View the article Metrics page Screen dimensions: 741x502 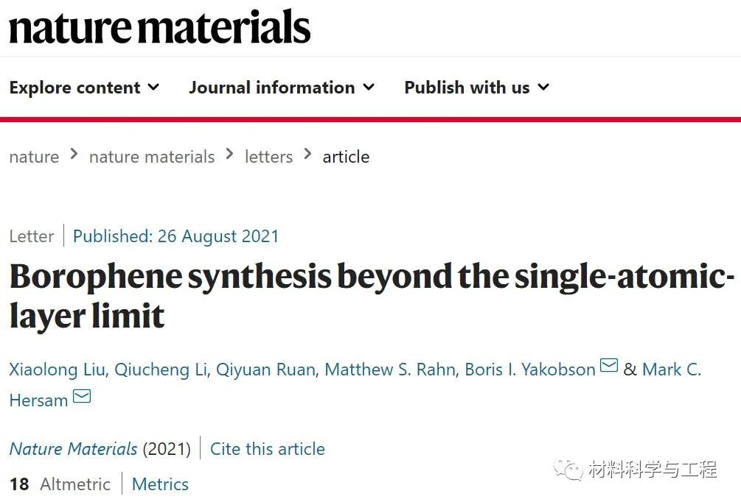click(160, 484)
